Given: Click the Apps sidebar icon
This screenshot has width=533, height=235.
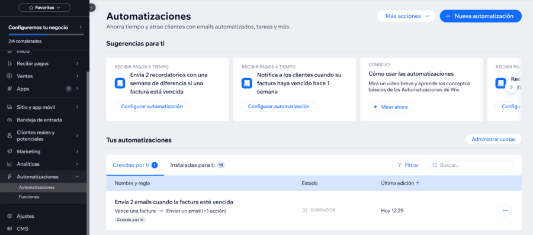Looking at the screenshot, I should click(x=9, y=89).
